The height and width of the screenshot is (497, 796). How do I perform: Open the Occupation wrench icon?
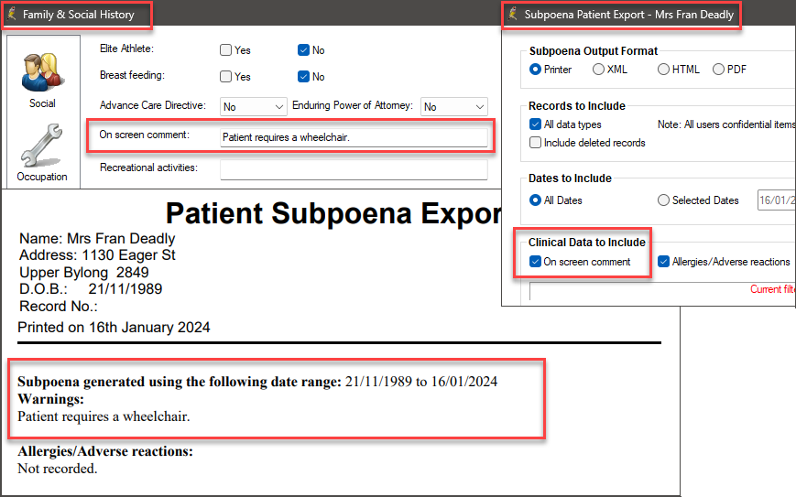[41, 145]
